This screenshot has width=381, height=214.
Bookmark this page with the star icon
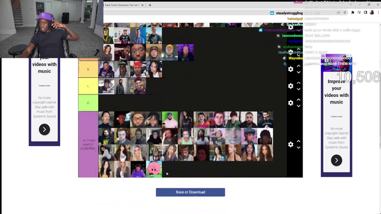click(345, 12)
